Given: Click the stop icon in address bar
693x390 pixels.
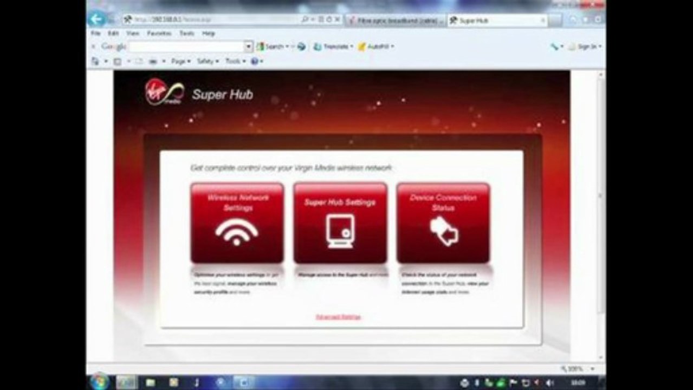Looking at the screenshot, I should coord(337,19).
